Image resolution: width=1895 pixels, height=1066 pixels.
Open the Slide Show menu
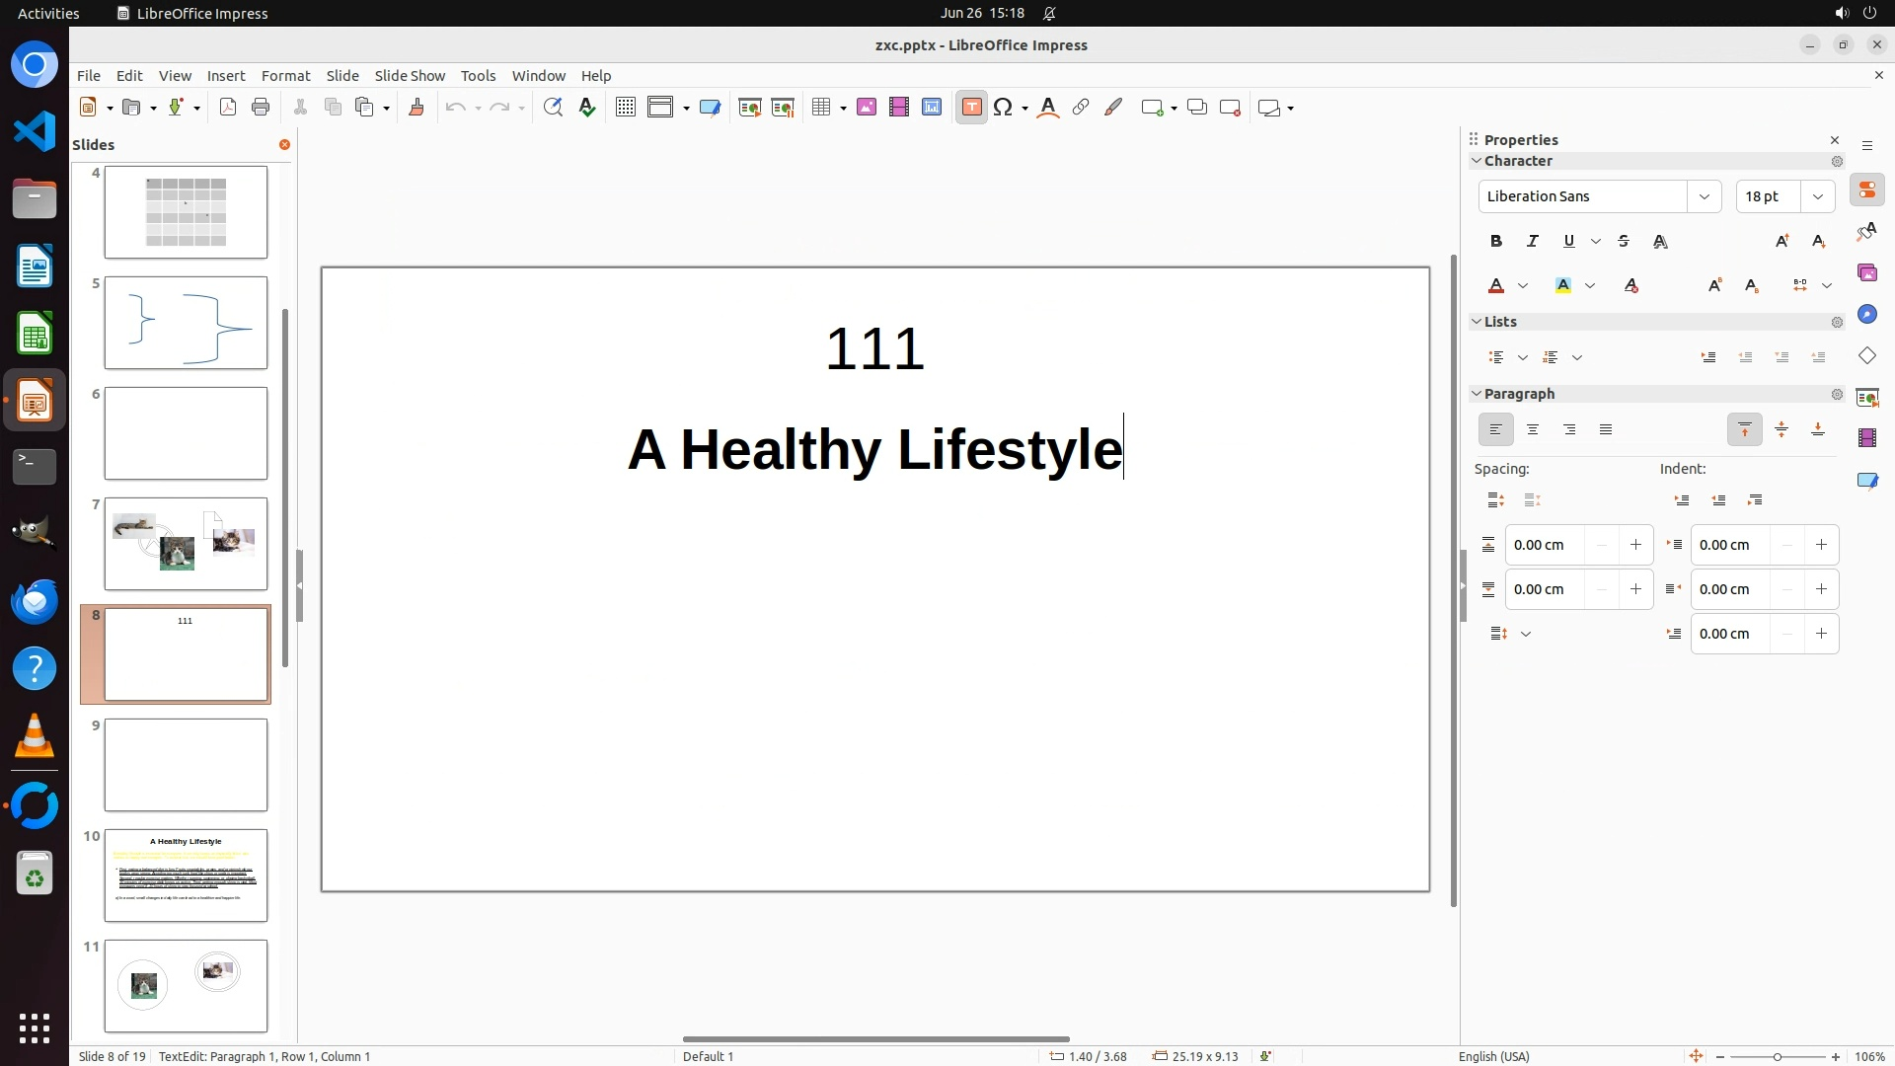(x=410, y=75)
